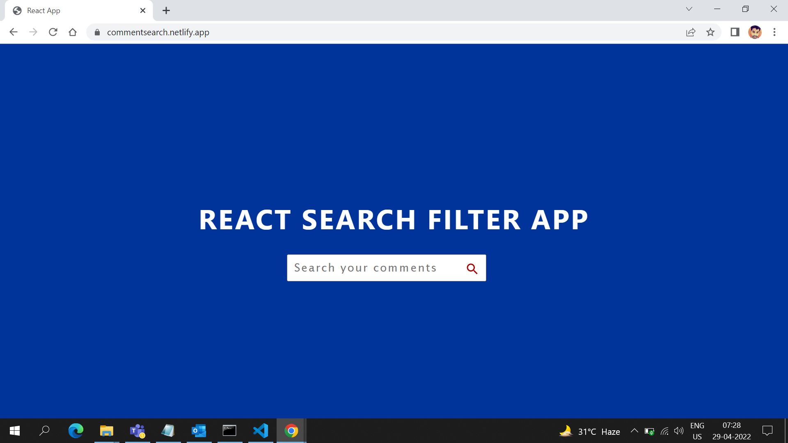
Task: Open Microsoft Edge from the taskbar
Action: [76, 431]
